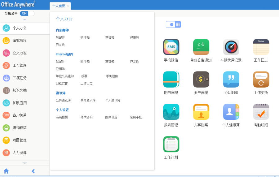The height and width of the screenshot is (177, 279).
Task: Click 手机短信 link in menu panel
Action: (x=112, y=76)
